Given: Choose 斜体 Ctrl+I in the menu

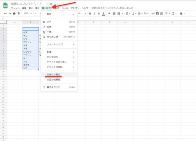Looking at the screenshot, I should click(x=59, y=27).
